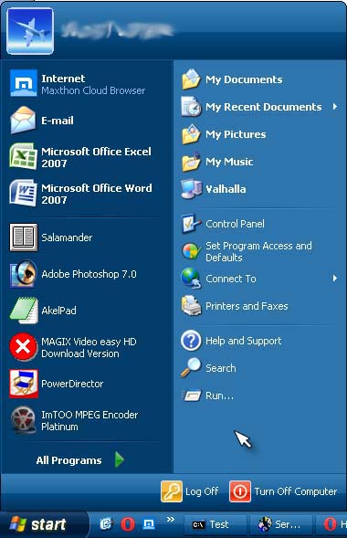Choose PowerDirector menu label
Image resolution: width=347 pixels, height=538 pixels.
(x=72, y=384)
